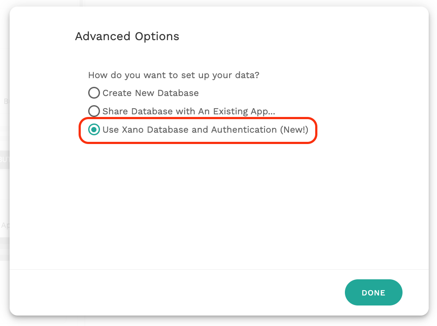Image resolution: width=437 pixels, height=326 pixels.
Task: Click the selected Xano Database radio circle
Action: [x=94, y=130]
